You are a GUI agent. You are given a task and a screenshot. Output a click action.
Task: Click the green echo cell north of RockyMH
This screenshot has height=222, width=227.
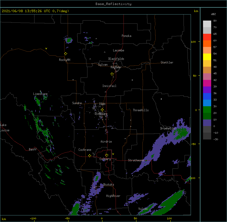pos(69,40)
